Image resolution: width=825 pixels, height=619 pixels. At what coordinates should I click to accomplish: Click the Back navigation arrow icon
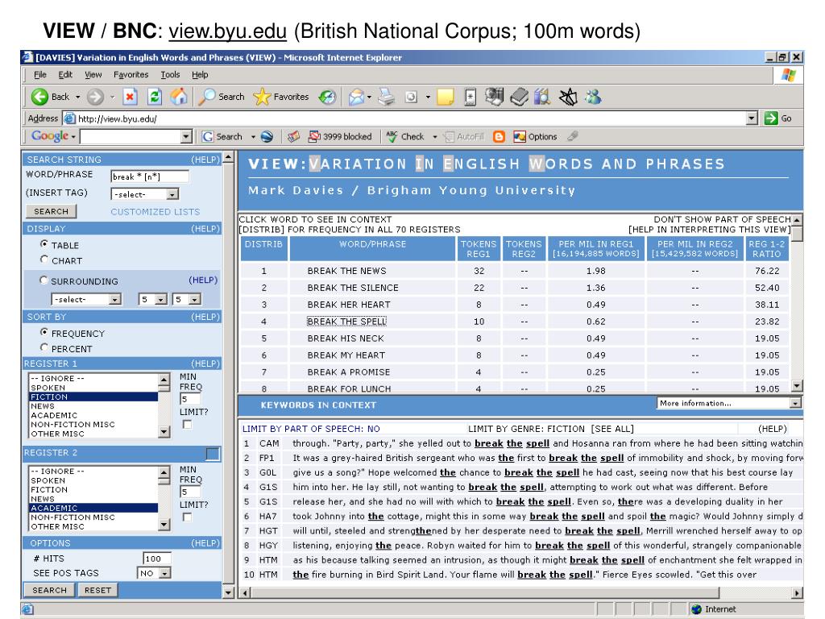point(39,97)
